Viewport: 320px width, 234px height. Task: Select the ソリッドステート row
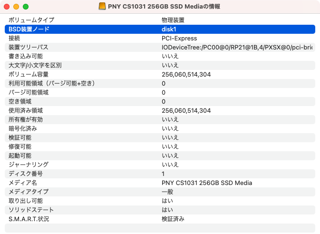click(x=160, y=210)
